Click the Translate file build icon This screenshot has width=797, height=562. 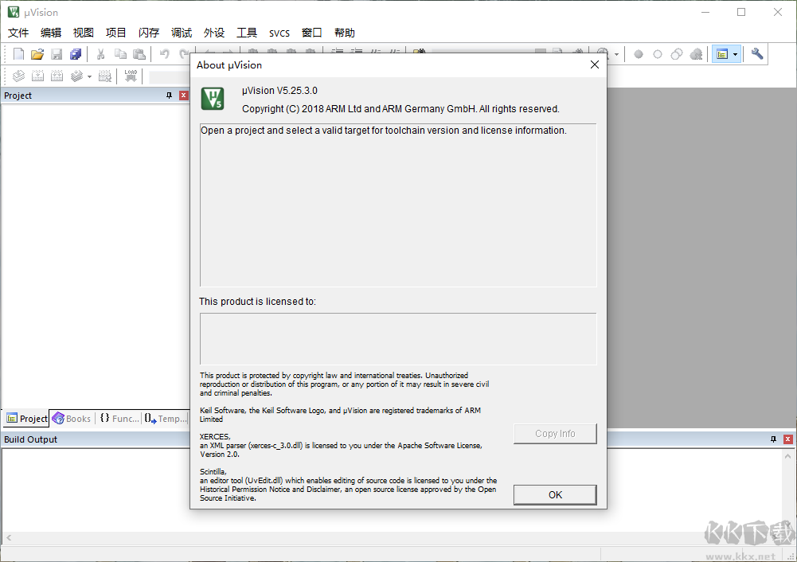[x=18, y=76]
